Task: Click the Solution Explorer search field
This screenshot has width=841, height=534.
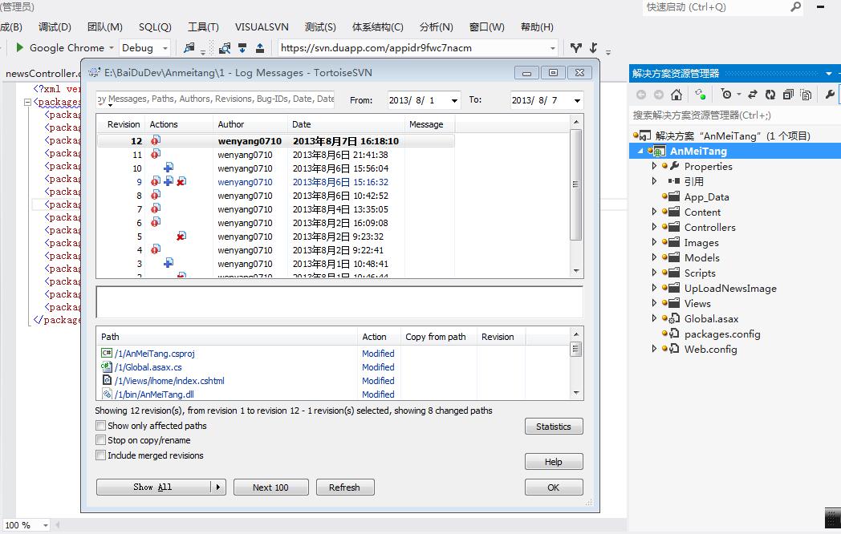Action: (735, 115)
